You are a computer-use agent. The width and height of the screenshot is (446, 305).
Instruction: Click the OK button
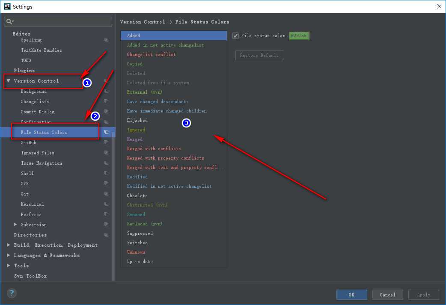click(x=351, y=295)
